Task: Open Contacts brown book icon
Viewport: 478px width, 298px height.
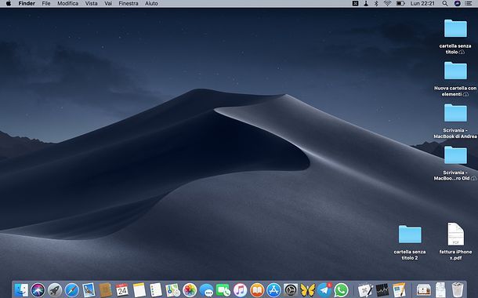Action: point(106,289)
